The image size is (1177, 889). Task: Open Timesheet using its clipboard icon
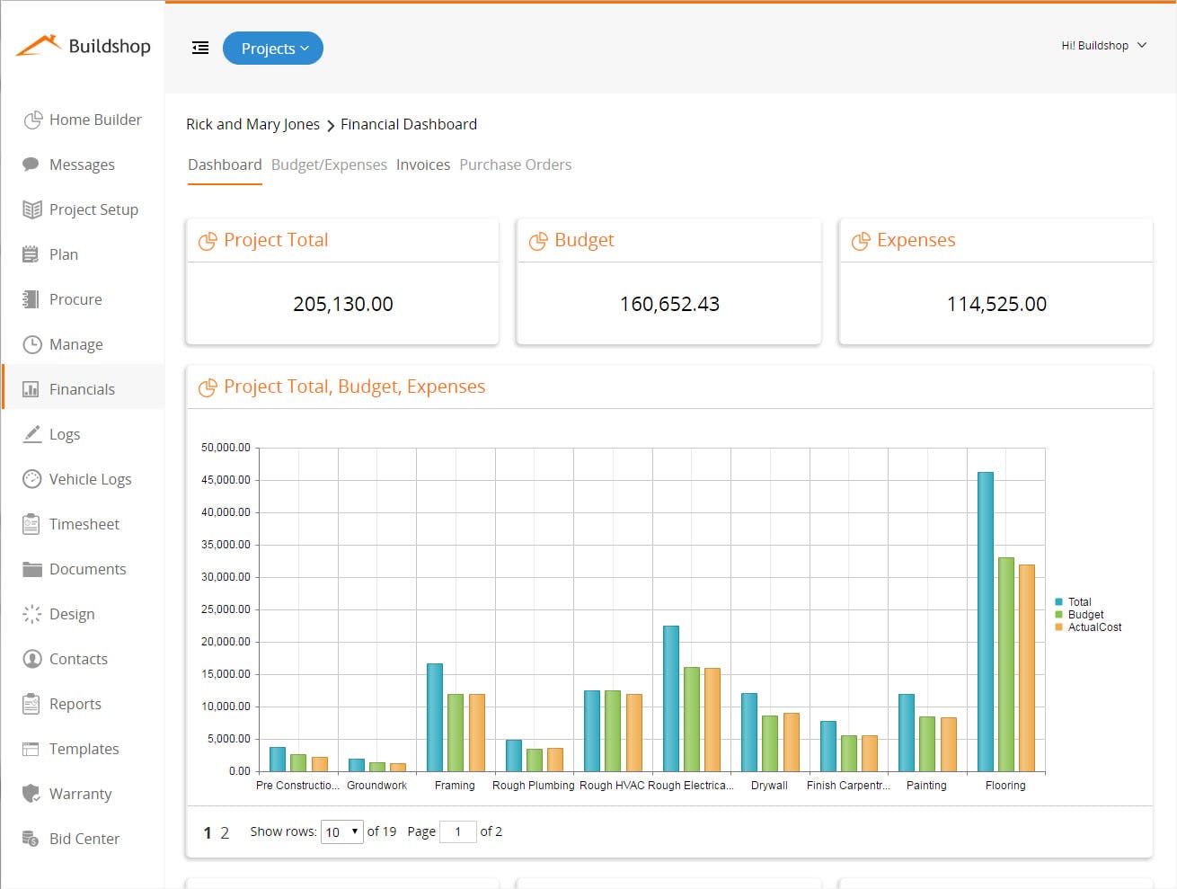[x=31, y=524]
